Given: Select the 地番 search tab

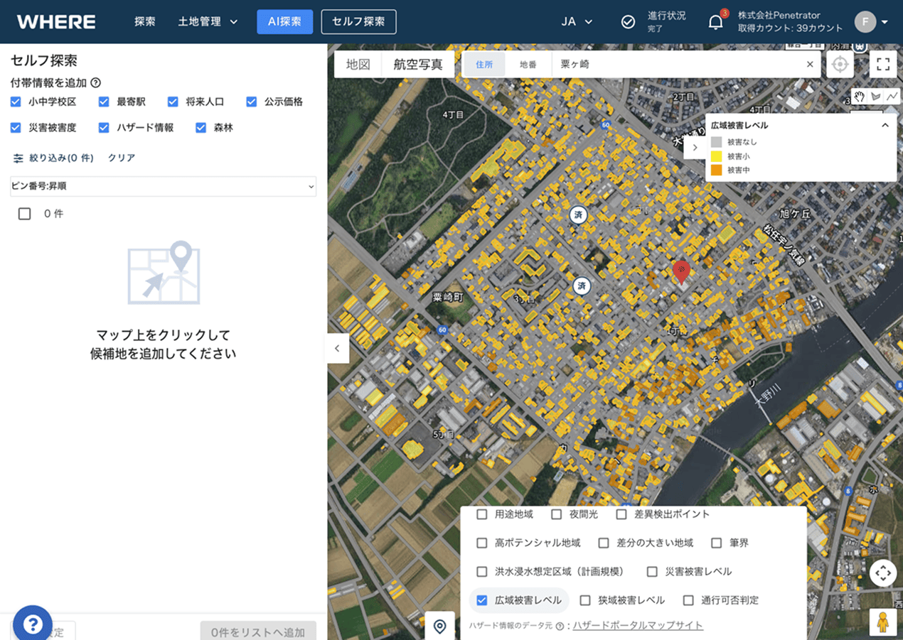Looking at the screenshot, I should [528, 65].
